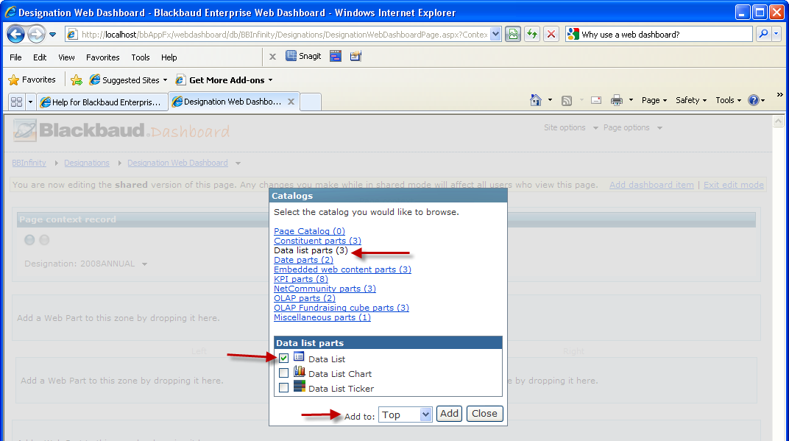Expand the command bar overflow chevron

(779, 95)
